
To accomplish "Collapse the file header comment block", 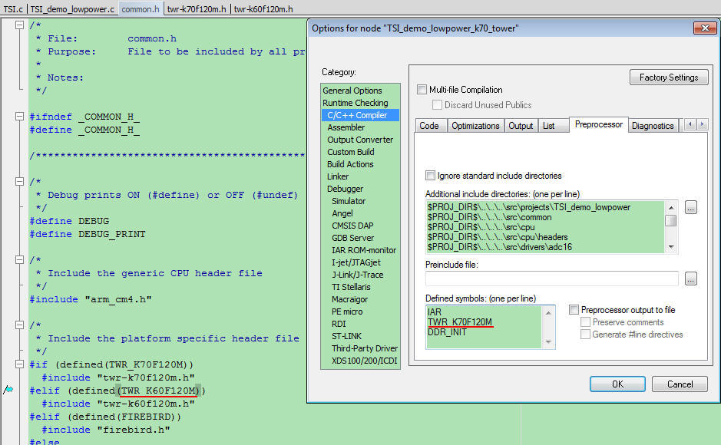I will [x=19, y=25].
